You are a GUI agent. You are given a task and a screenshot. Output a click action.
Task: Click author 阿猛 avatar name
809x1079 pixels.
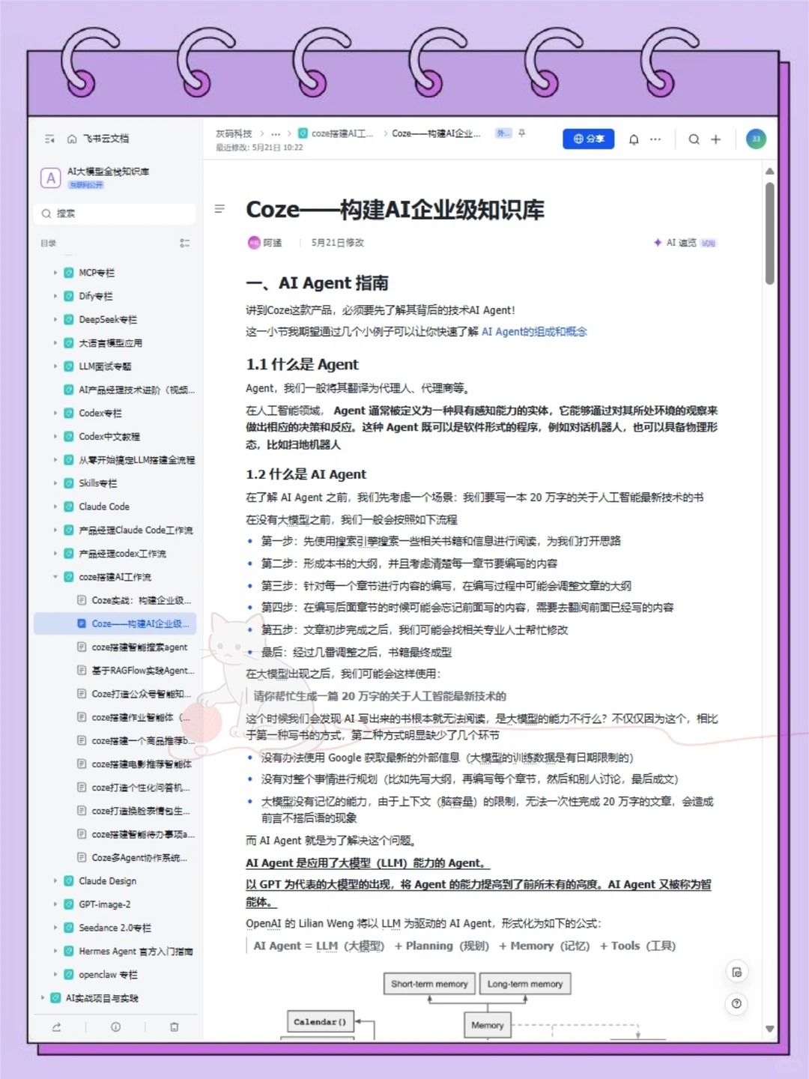pos(265,243)
